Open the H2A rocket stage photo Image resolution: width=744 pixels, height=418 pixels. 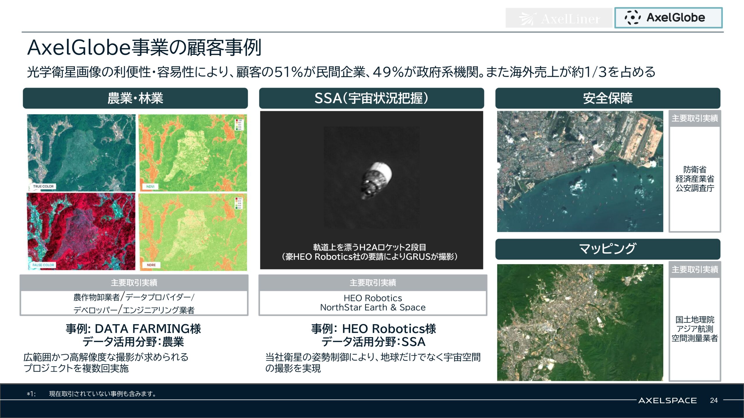click(371, 177)
